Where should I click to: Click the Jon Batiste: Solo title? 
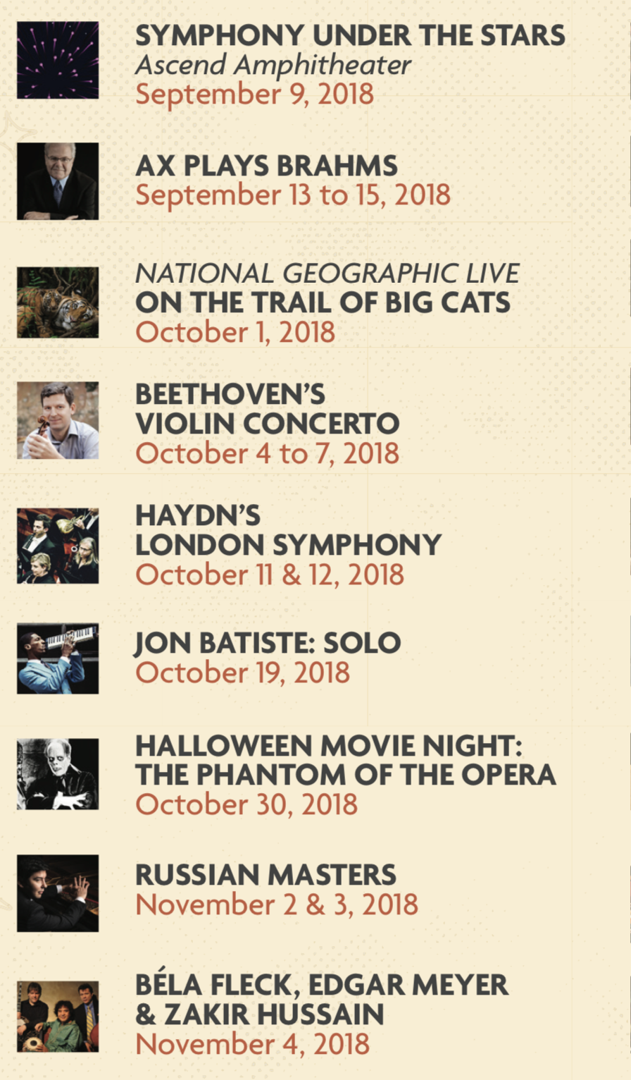pos(268,643)
